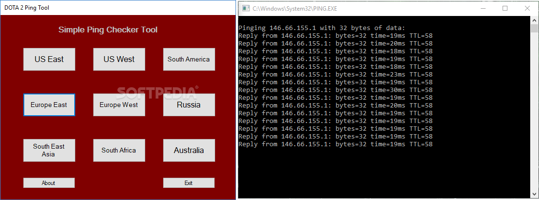Viewport: 539px width, 200px height.
Task: Click the PING.EXE console window icon
Action: 246,8
